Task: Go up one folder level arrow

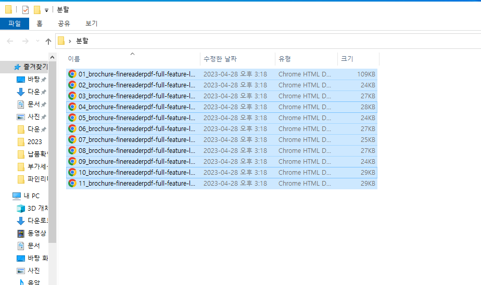Action: coord(48,42)
